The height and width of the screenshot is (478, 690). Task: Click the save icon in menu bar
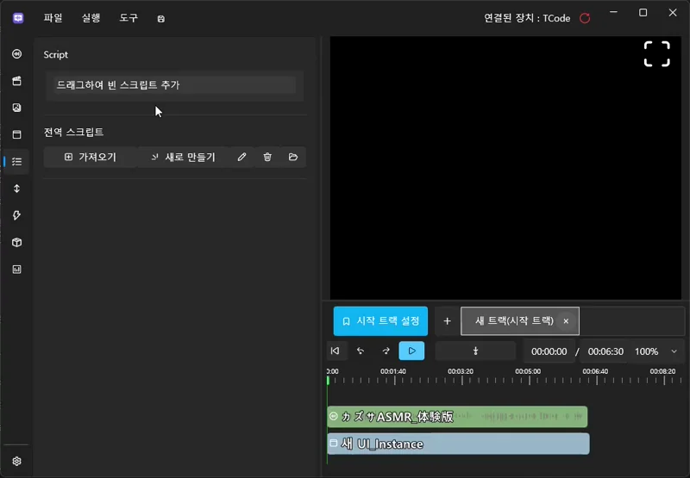pyautogui.click(x=161, y=18)
